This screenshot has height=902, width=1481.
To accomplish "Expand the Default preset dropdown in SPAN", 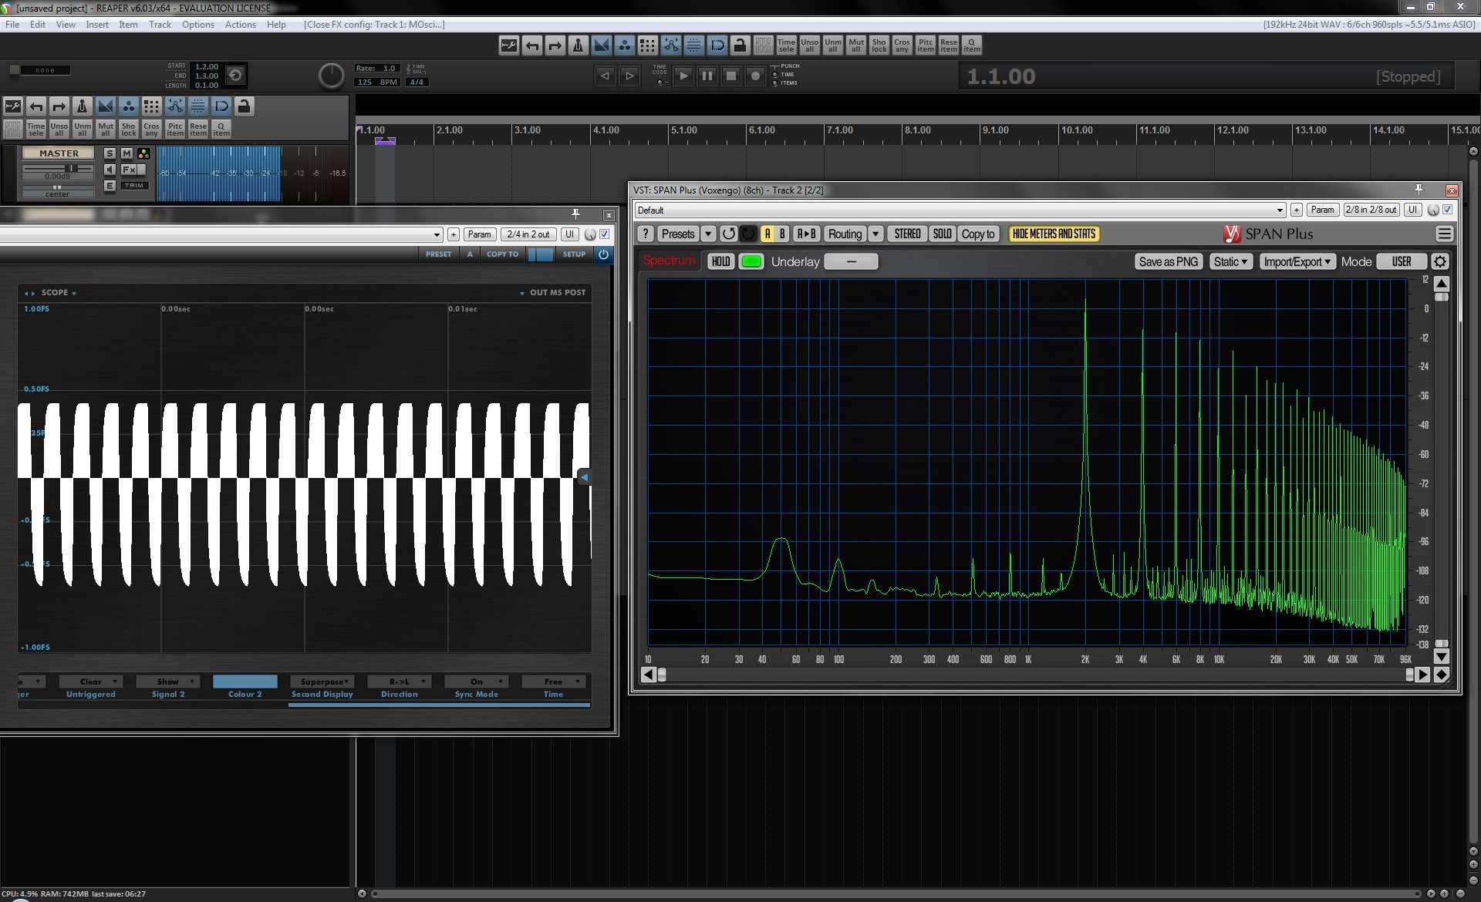I will 1280,210.
